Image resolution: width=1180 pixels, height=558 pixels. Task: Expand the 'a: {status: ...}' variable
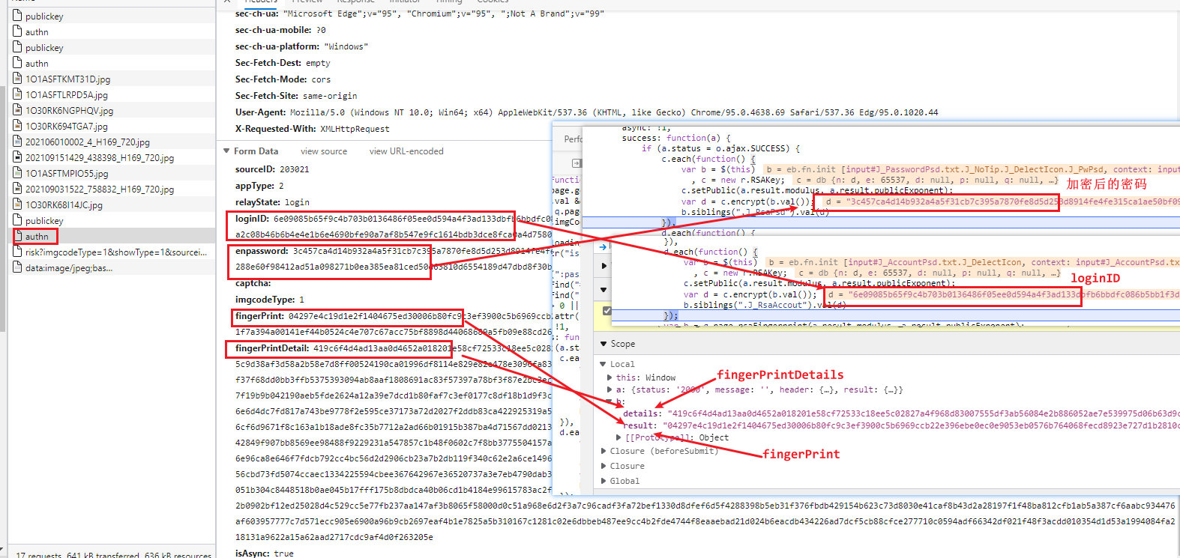tap(609, 389)
